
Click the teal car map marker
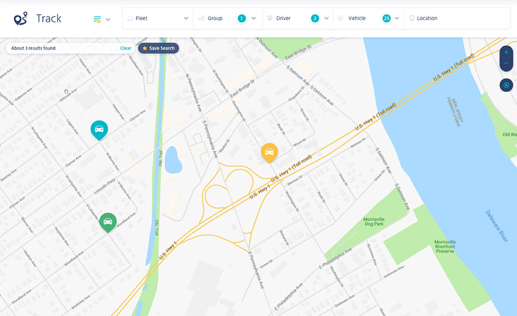tap(99, 130)
